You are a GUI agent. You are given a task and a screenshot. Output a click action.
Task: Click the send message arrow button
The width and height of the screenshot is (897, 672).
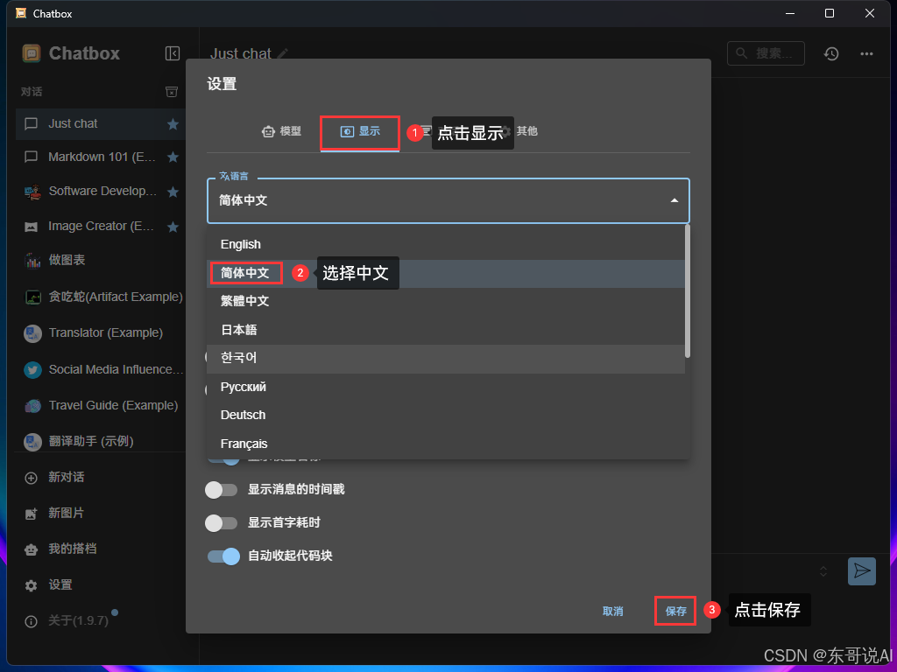point(862,570)
